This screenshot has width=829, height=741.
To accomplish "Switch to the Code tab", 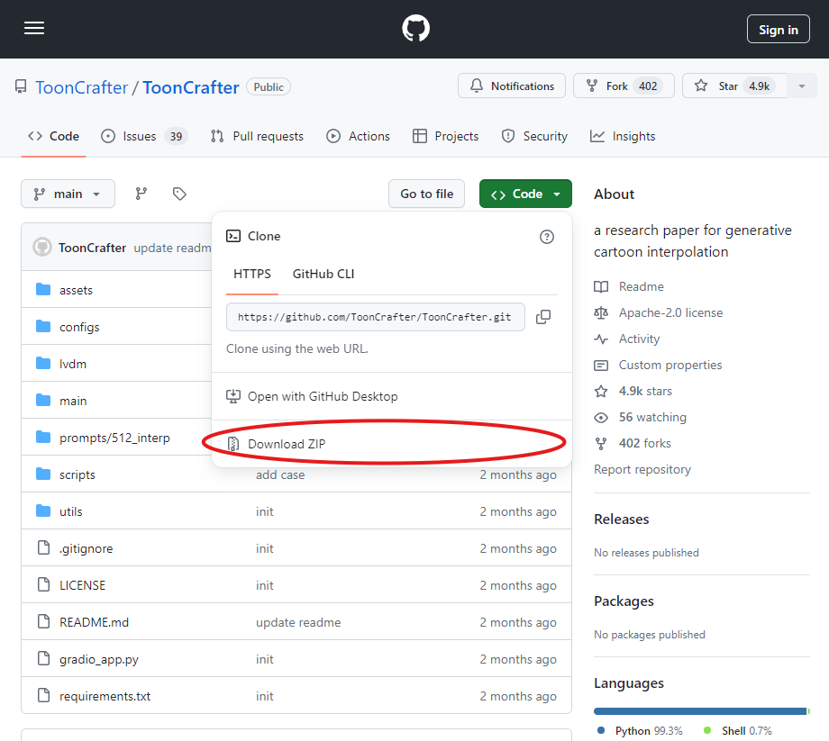I will [x=53, y=136].
